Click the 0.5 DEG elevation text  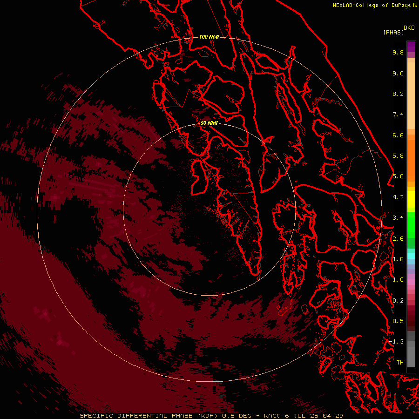point(237,416)
